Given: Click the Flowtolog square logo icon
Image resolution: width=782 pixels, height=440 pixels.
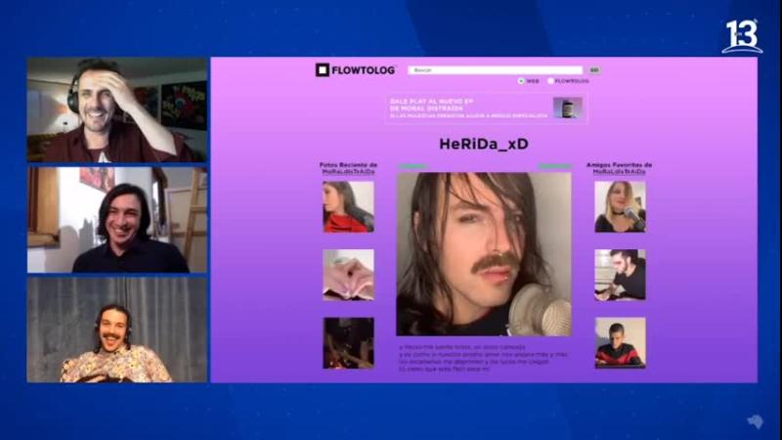Looking at the screenshot, I should coord(322,69).
